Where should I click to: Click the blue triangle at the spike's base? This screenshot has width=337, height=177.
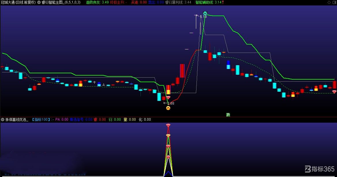coord(168,174)
